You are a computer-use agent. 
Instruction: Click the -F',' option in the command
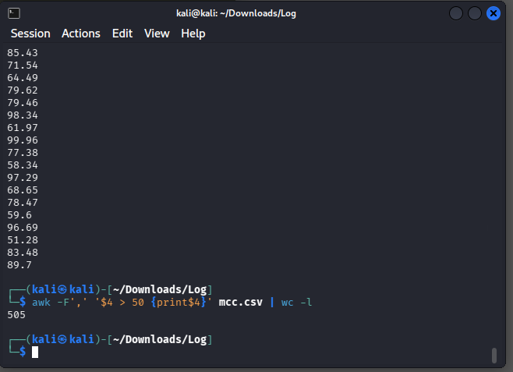(x=73, y=302)
